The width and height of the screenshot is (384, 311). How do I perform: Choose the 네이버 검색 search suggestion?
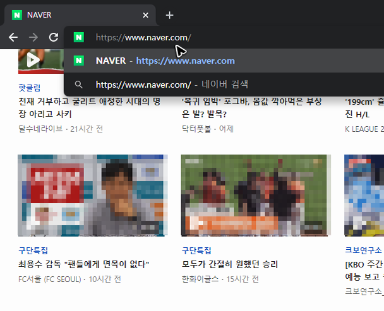point(224,85)
